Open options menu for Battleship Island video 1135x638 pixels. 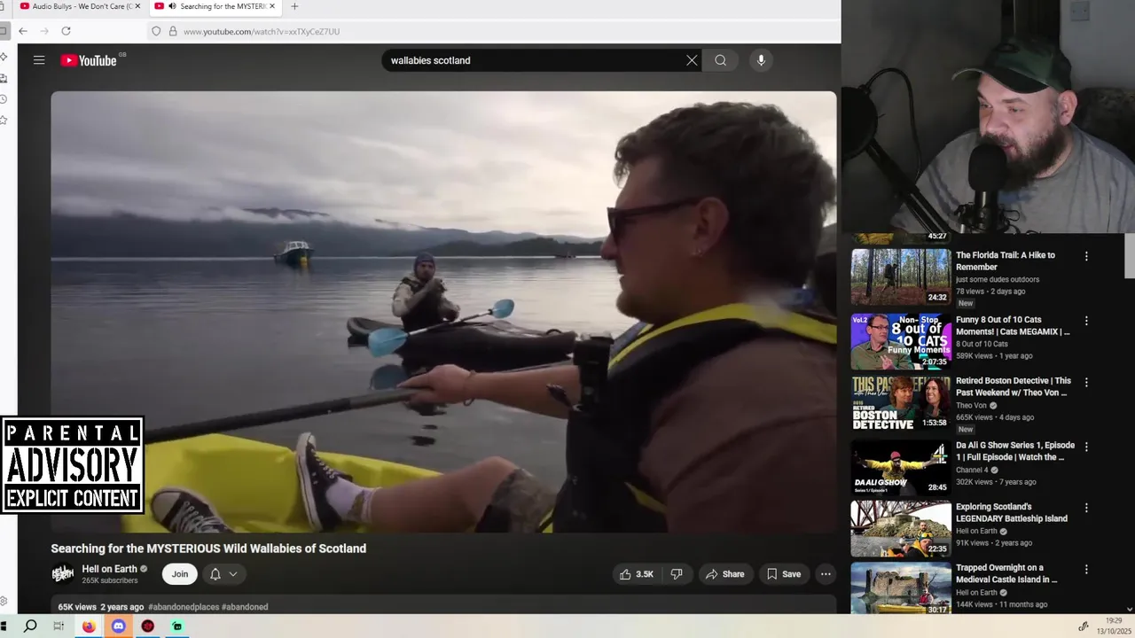(1086, 508)
